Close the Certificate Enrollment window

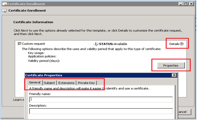(x=191, y=4)
